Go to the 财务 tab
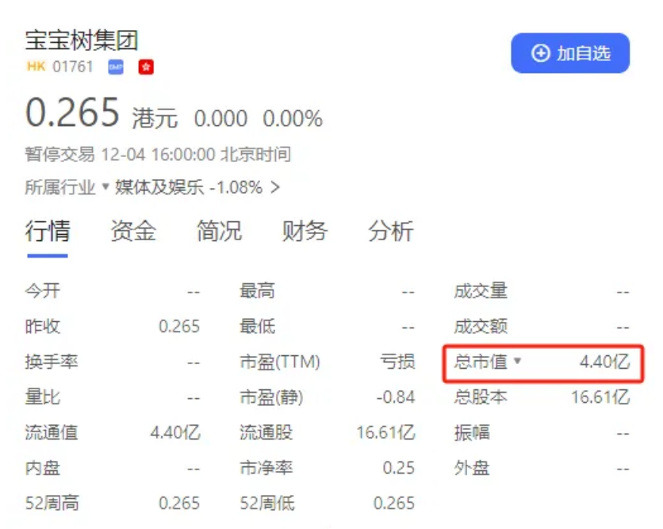Screen dimensions: 663x529 [305, 232]
